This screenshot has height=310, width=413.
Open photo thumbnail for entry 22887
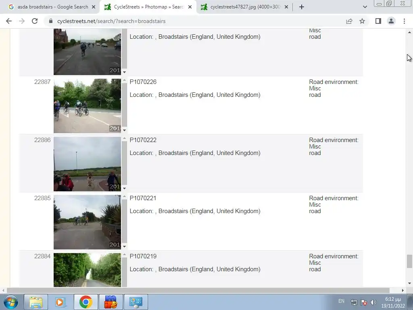[x=87, y=106]
